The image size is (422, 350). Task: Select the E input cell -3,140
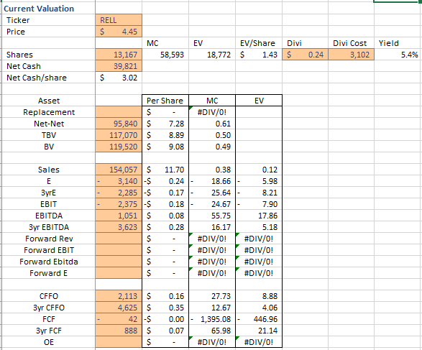(x=119, y=181)
